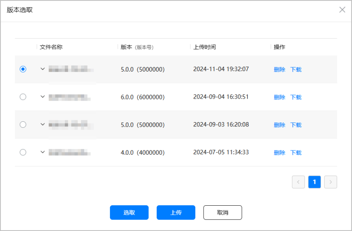Expand the row uploaded 2024-11-04 19:32:07
The height and width of the screenshot is (231, 352).
(42, 69)
